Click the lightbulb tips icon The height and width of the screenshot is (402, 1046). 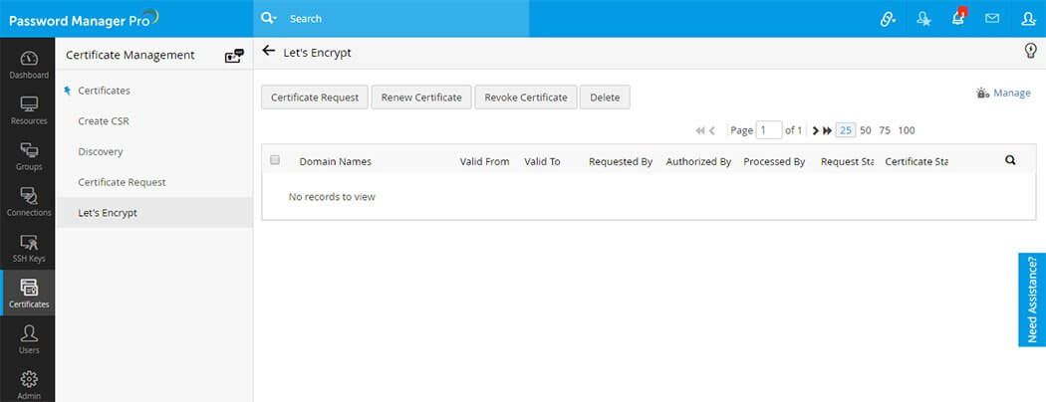[1031, 51]
